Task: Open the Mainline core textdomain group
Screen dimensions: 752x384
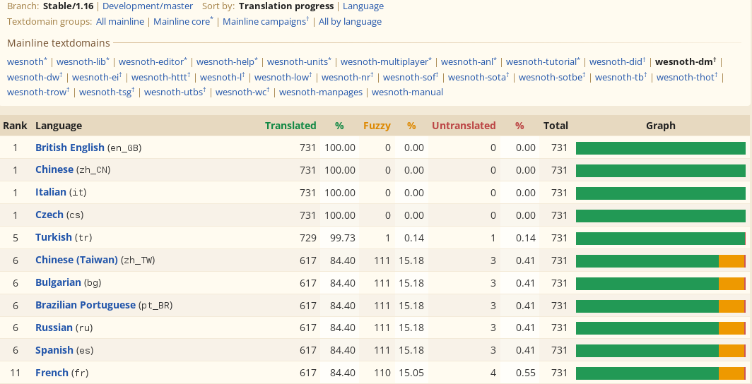Action: 183,22
